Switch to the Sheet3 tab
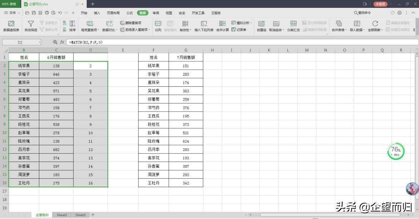 tap(80, 215)
